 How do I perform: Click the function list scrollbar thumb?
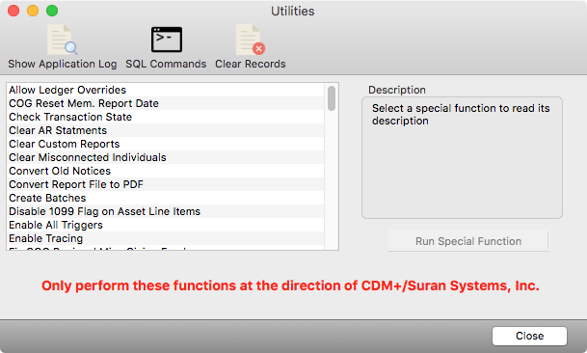[332, 98]
